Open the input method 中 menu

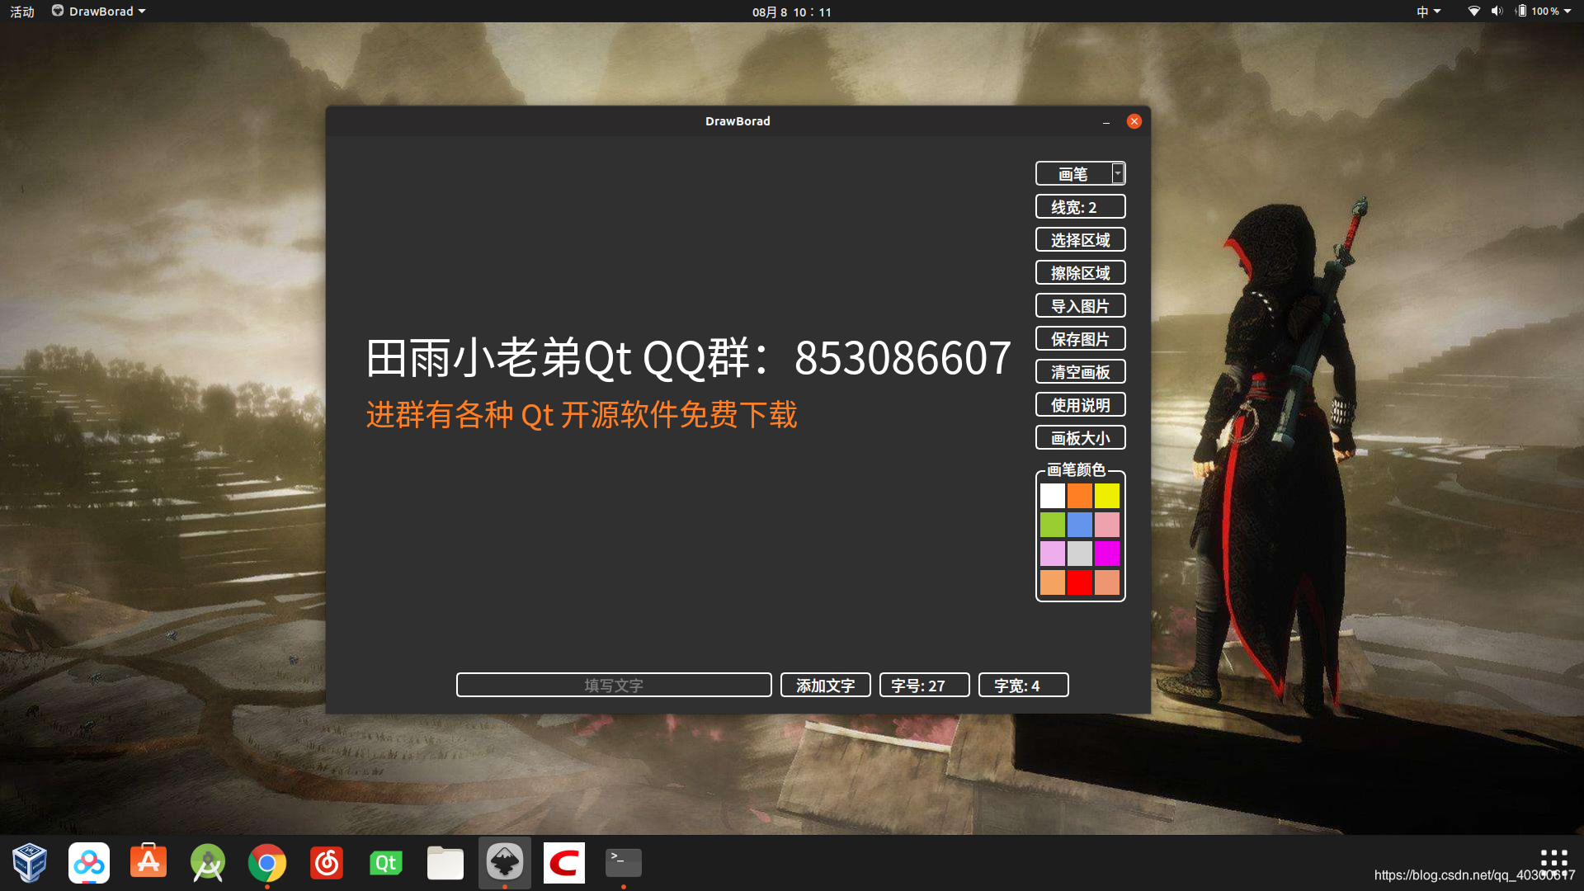(1428, 12)
